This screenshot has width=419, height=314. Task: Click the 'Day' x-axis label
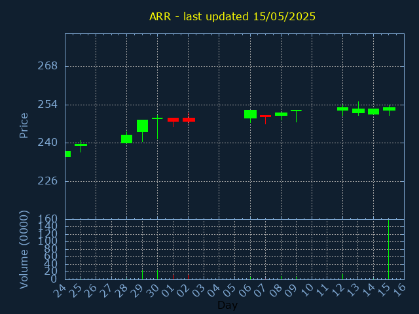pyautogui.click(x=227, y=305)
